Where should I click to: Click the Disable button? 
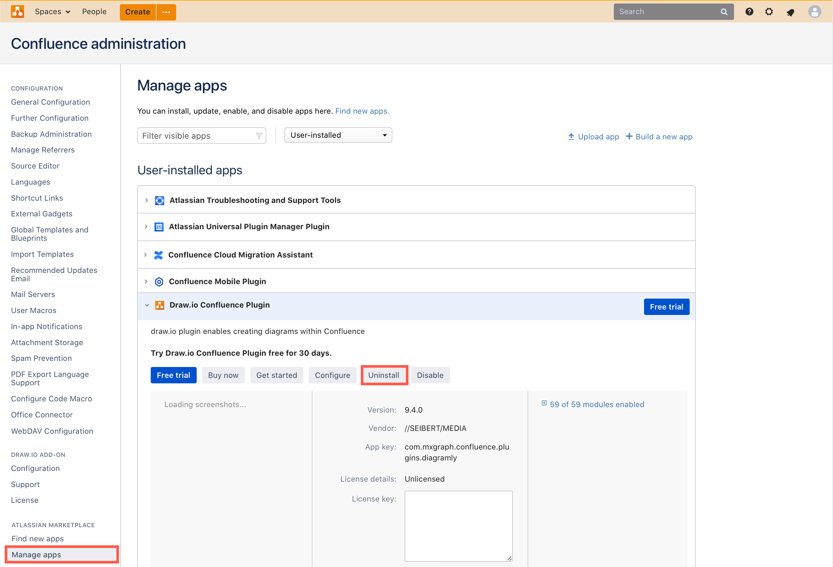click(430, 375)
